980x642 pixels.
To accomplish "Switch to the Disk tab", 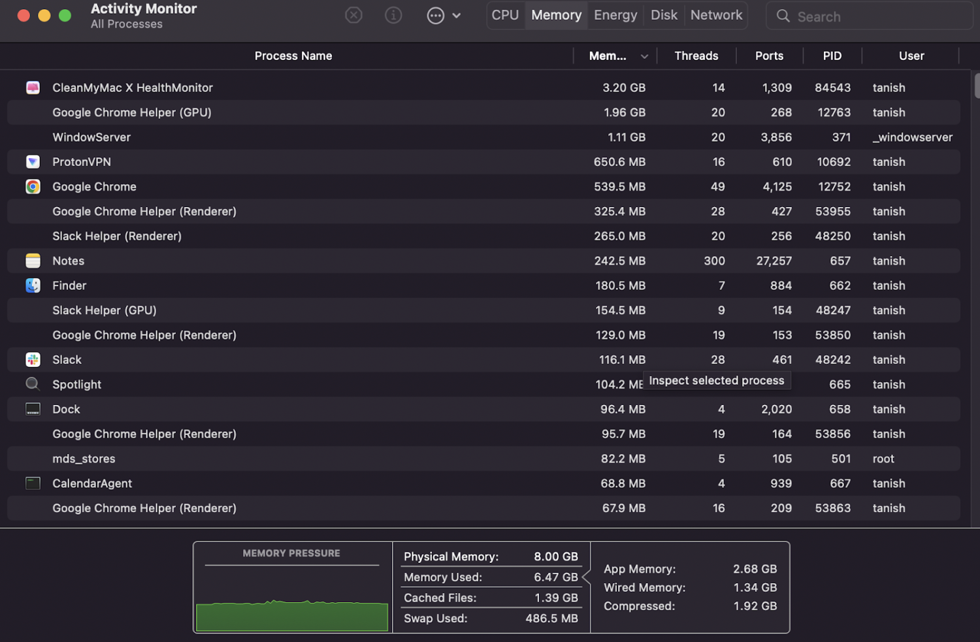I will click(x=664, y=15).
